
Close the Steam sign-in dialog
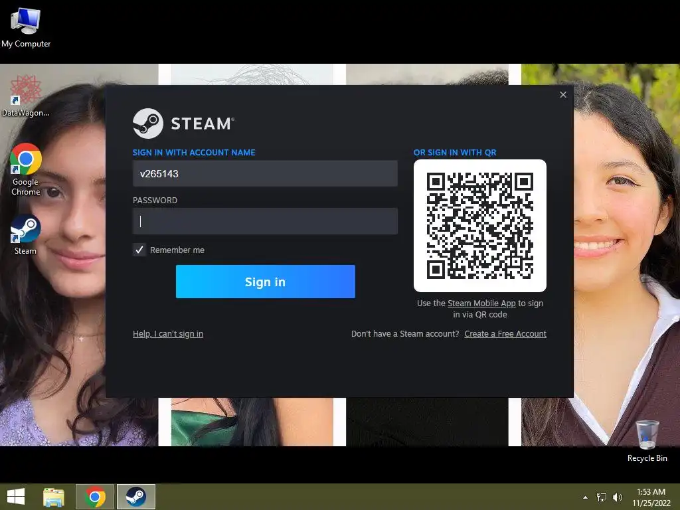(x=563, y=94)
